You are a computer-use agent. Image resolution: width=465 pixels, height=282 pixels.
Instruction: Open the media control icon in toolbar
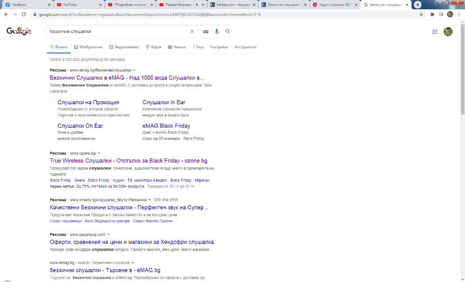441,14
